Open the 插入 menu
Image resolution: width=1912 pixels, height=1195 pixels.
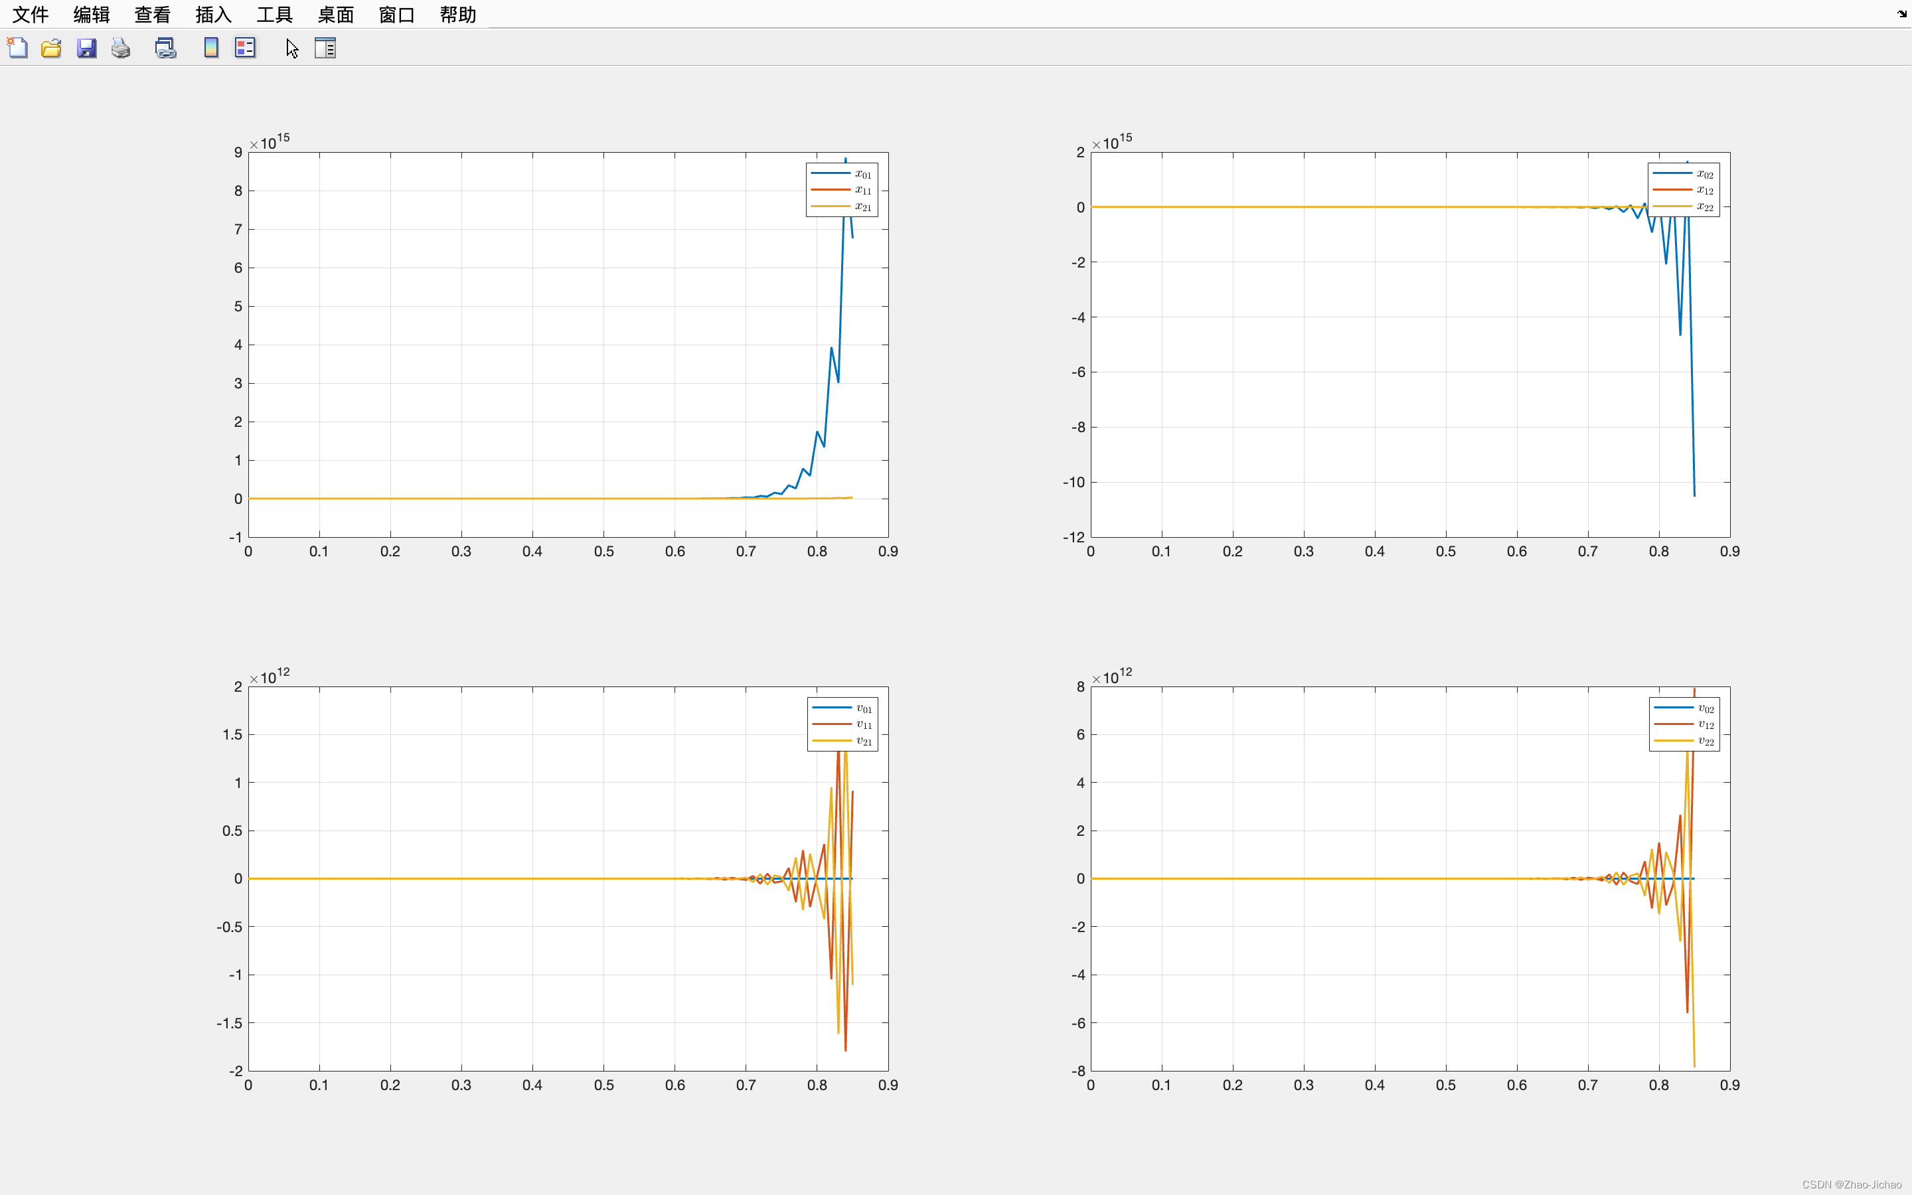tap(213, 14)
